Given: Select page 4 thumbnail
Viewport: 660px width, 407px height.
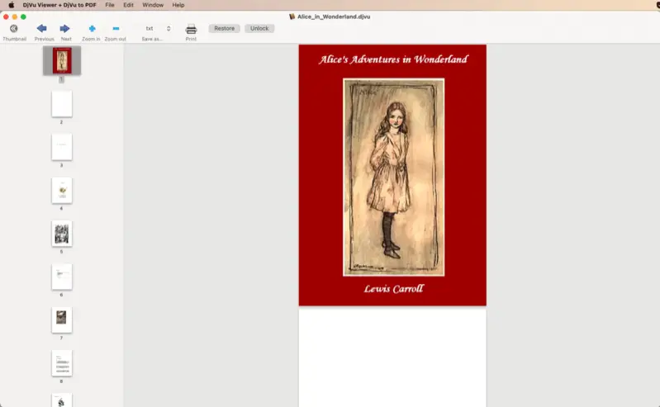Looking at the screenshot, I should 62,190.
